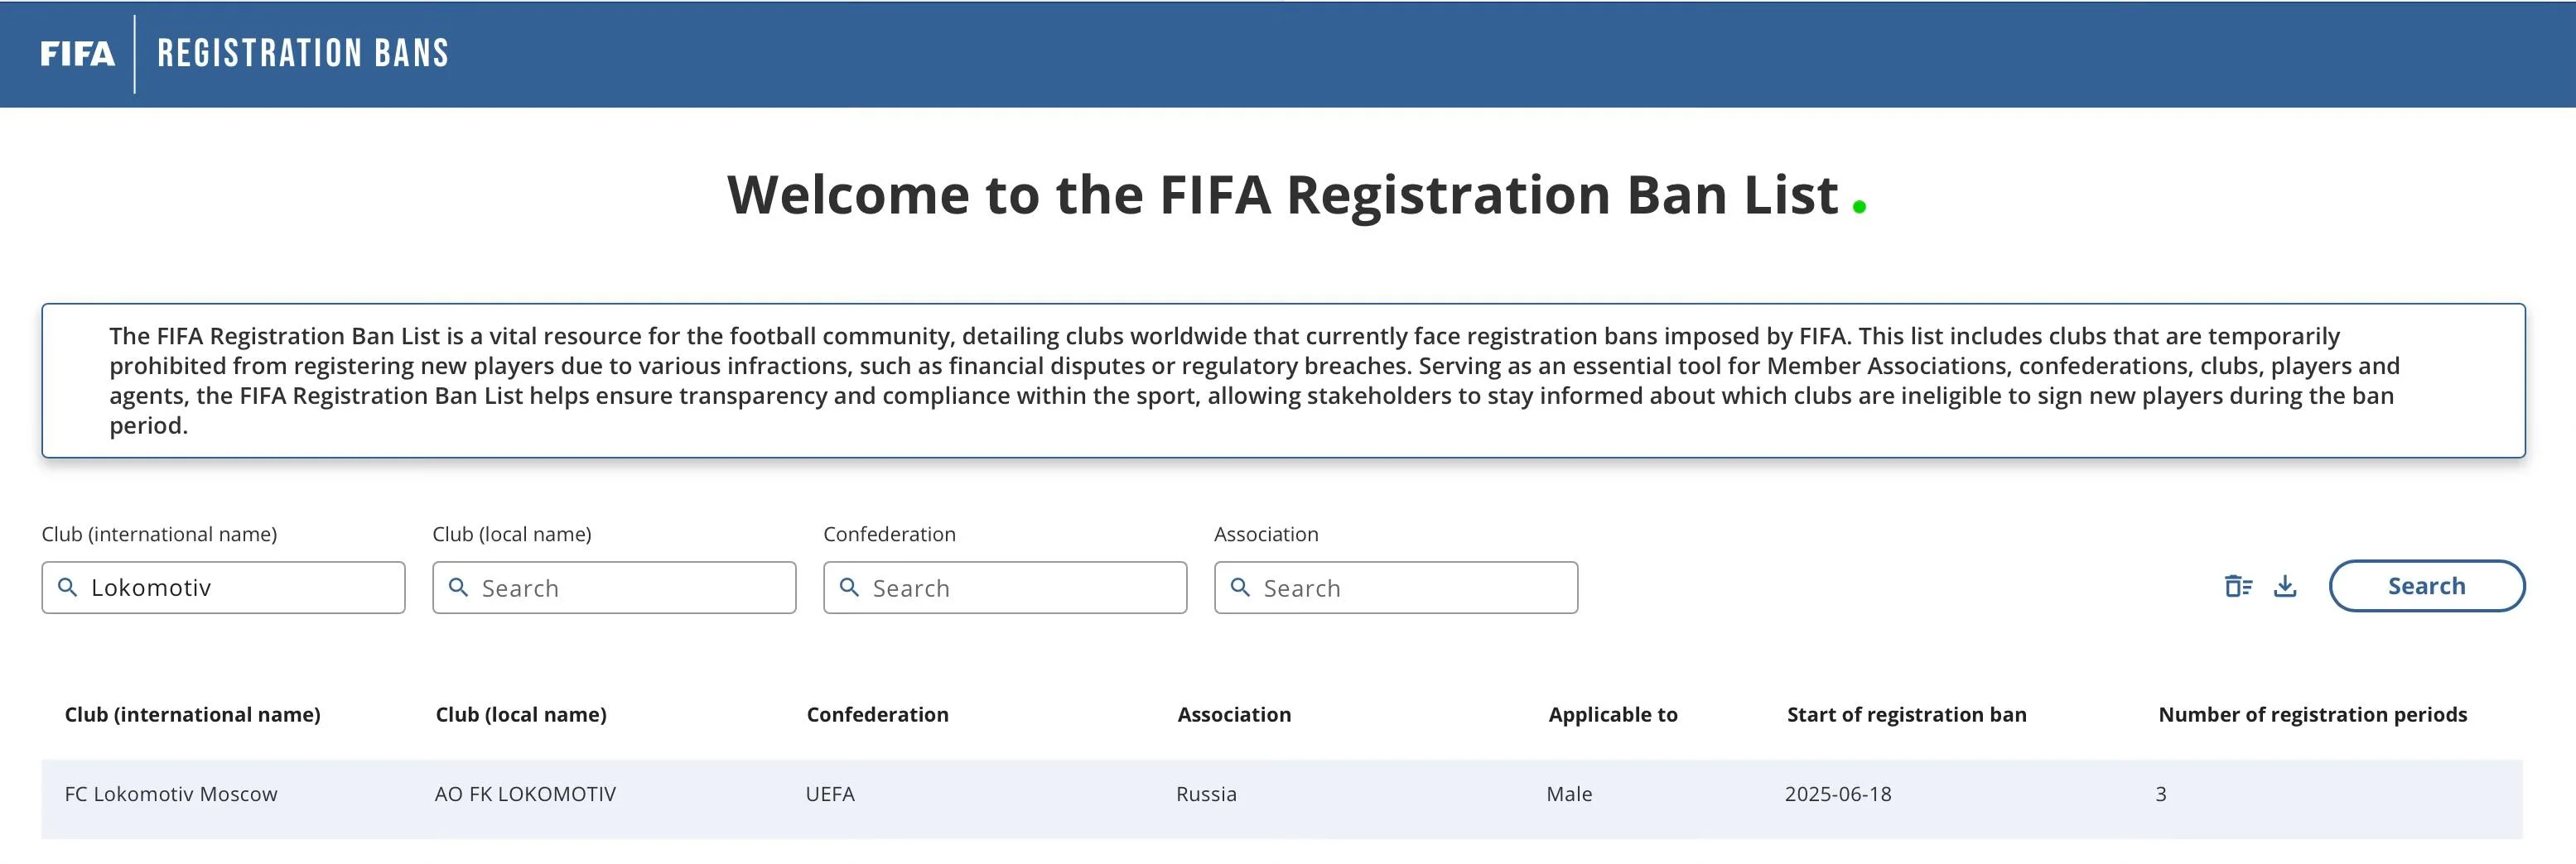
Task: Open the Confederation search field
Action: (1020, 588)
